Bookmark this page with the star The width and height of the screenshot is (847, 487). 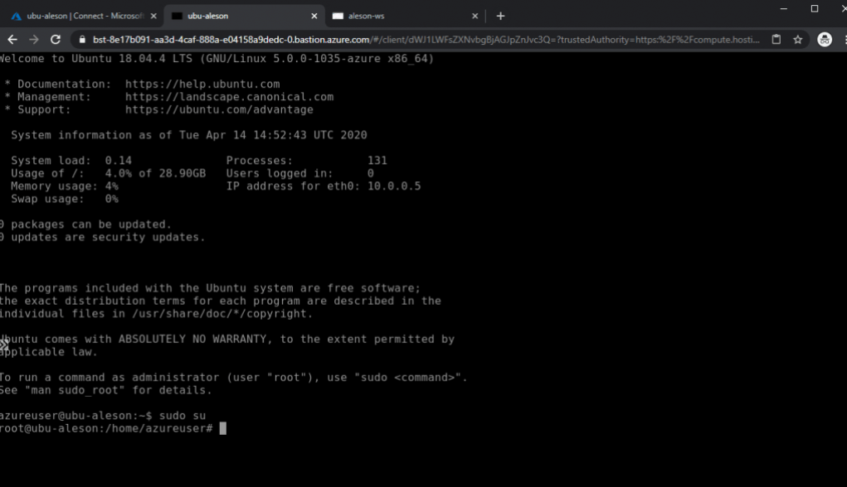(x=798, y=40)
